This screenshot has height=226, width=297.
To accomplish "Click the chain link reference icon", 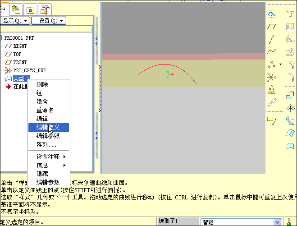I will point(272,102).
